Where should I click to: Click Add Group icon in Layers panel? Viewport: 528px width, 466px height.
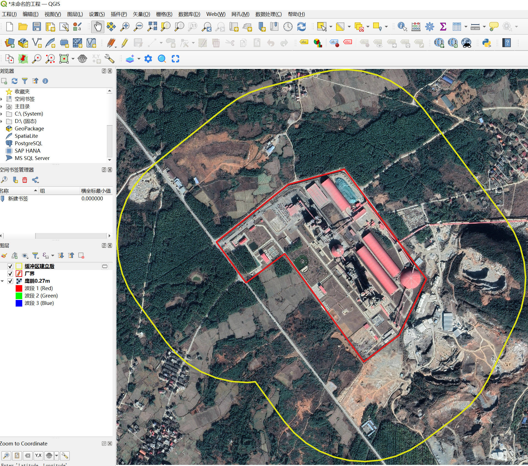pos(15,256)
